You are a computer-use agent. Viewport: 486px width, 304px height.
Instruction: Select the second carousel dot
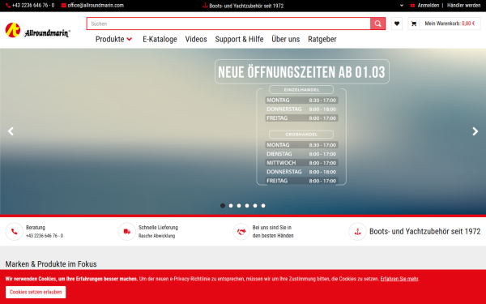click(x=231, y=206)
